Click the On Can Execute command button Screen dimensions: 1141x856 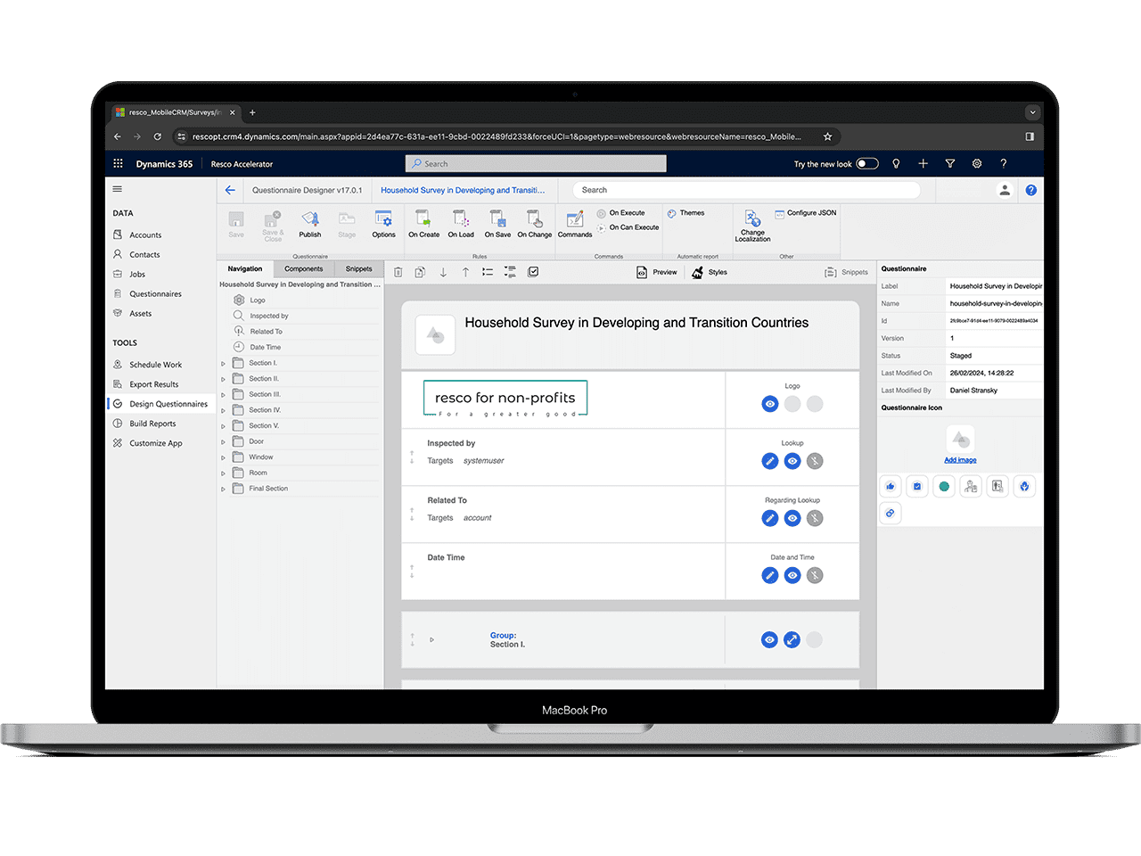pyautogui.click(x=628, y=227)
